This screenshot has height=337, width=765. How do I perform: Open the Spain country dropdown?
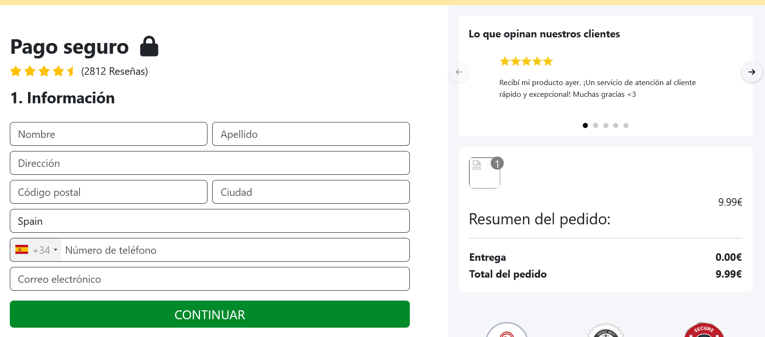209,221
